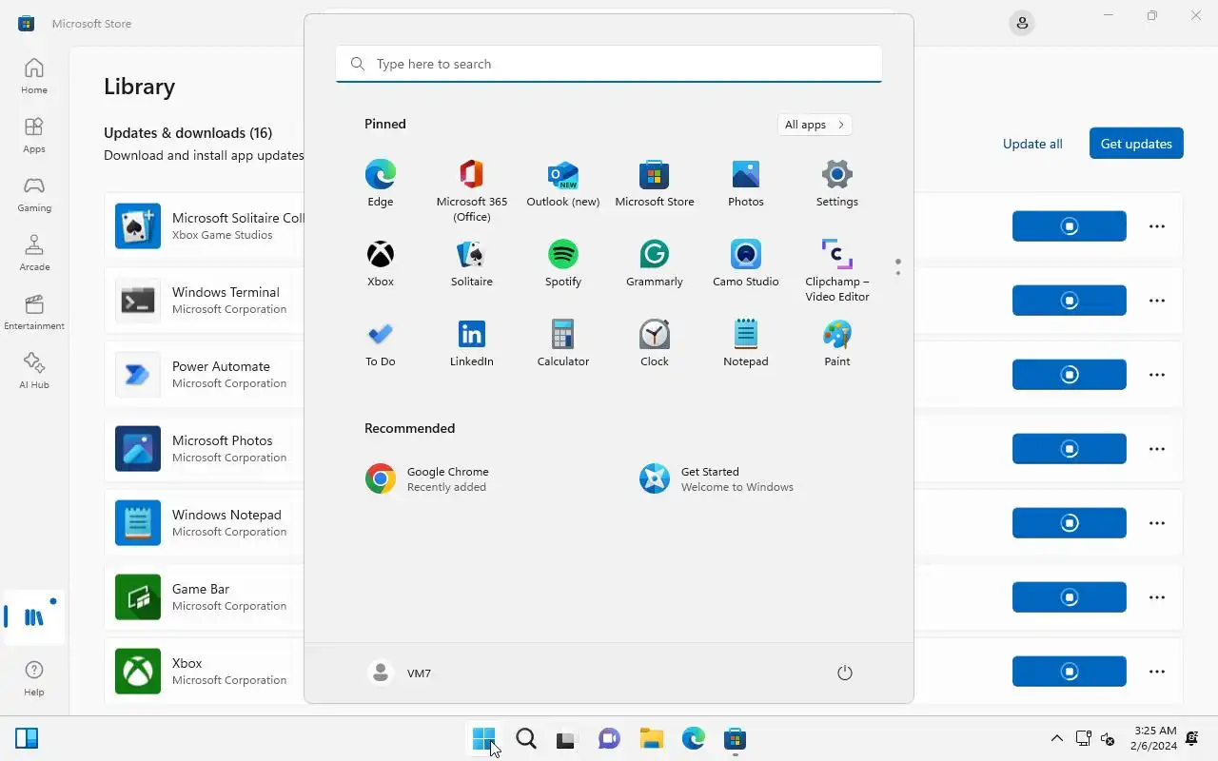Select Power Automate library entry
Viewport: 1218px width, 761px height.
(x=205, y=375)
